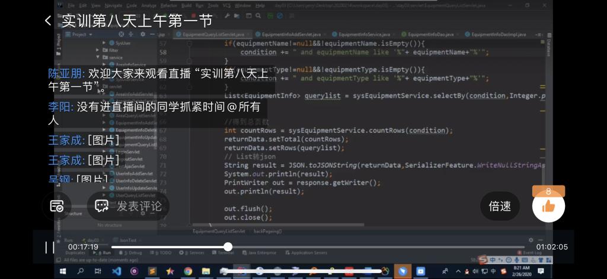
Task: Open the Window menu in IDE
Action: (242, 6)
